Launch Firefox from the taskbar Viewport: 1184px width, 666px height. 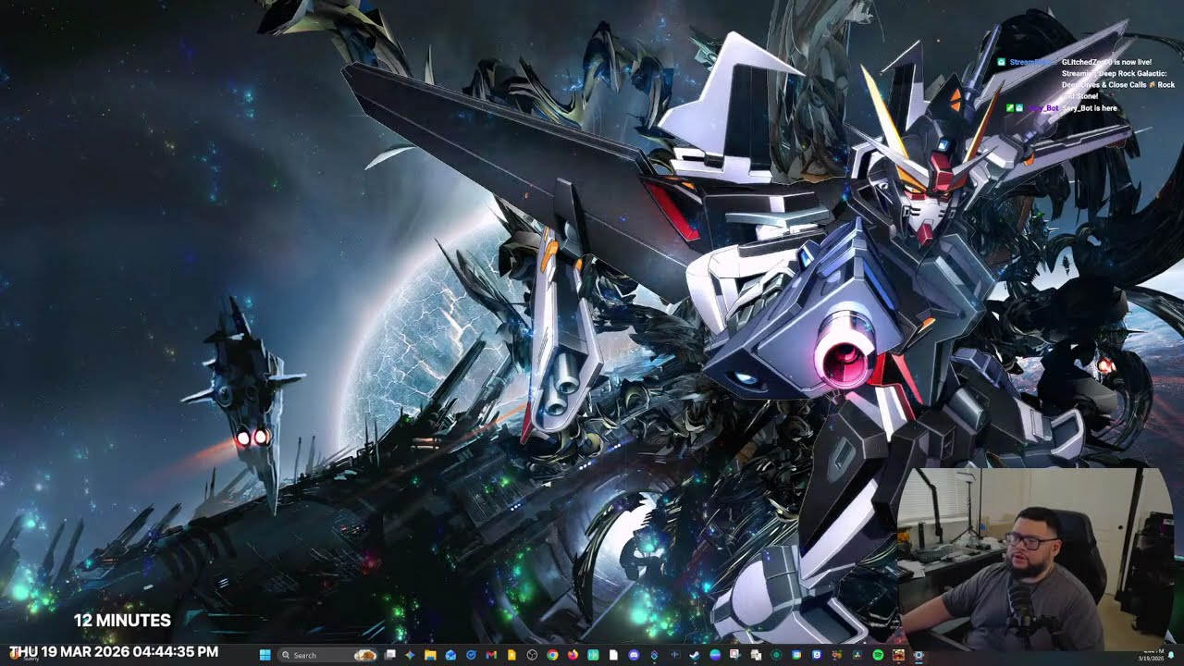coord(573,655)
